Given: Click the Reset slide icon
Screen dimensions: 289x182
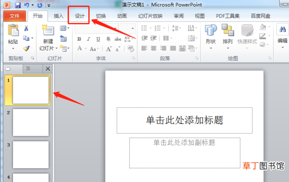Looking at the screenshot, I should coord(63,39).
